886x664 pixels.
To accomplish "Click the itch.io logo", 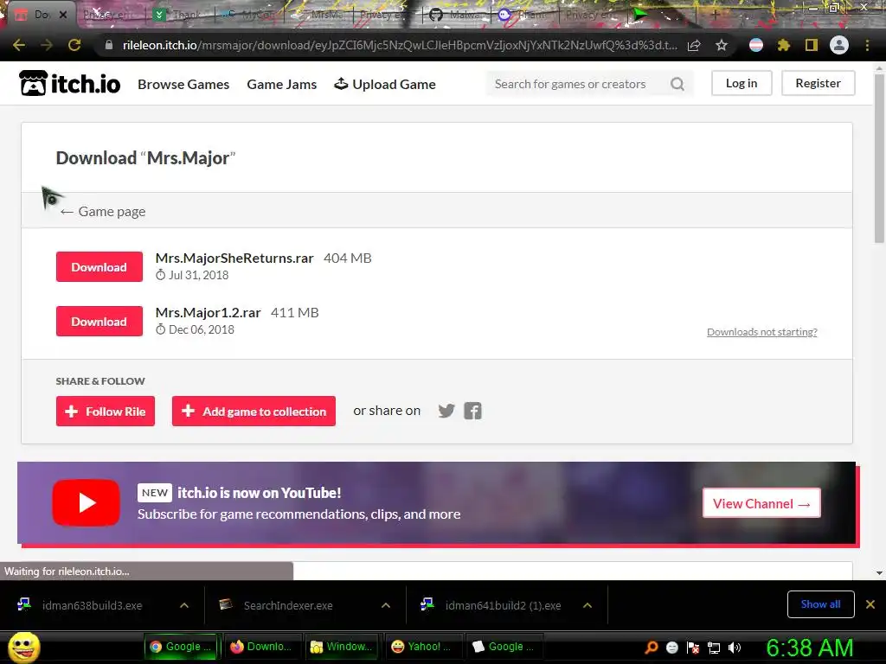I will 69,84.
